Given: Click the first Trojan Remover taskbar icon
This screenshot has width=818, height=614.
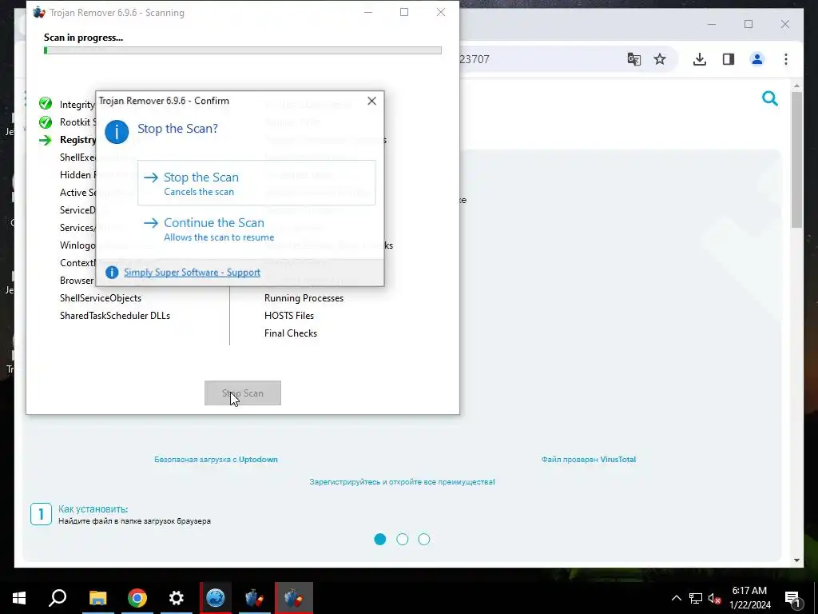Looking at the screenshot, I should pos(255,598).
